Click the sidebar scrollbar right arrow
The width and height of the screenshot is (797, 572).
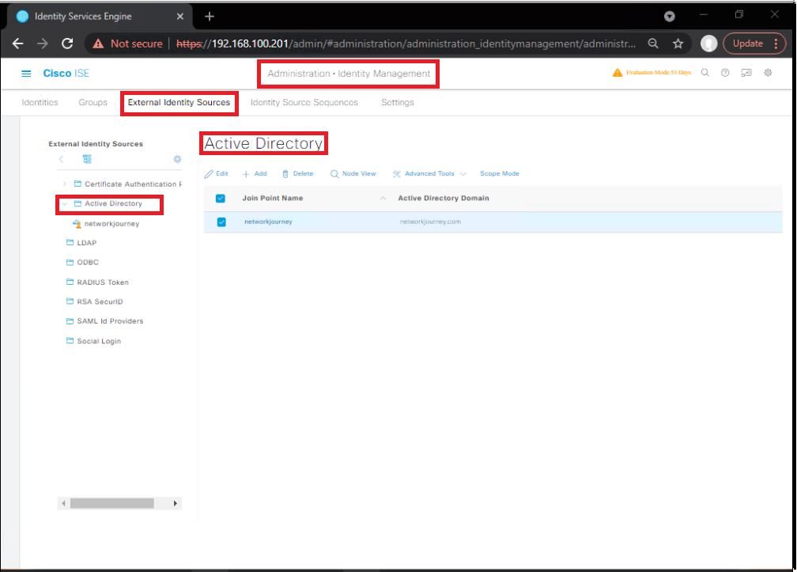(x=176, y=503)
